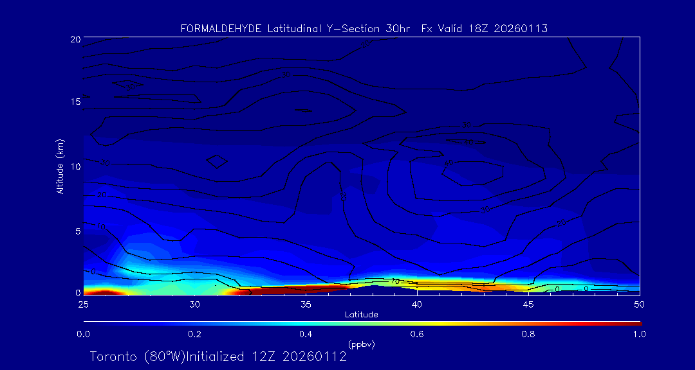Select the 35 latitude tick label
The height and width of the screenshot is (370, 695).
pos(306,304)
